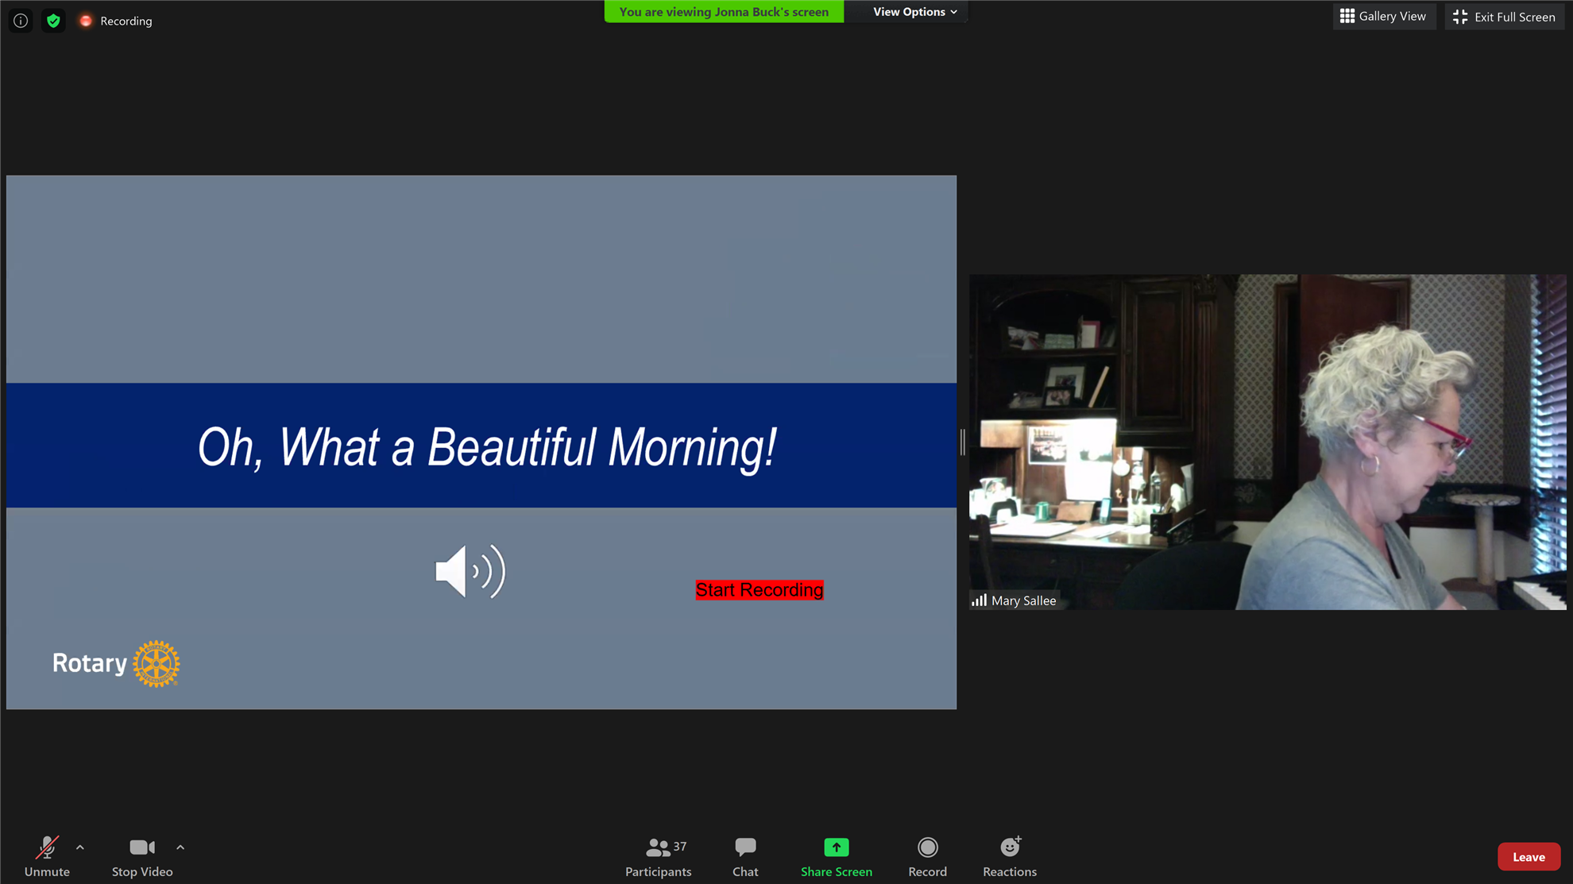The width and height of the screenshot is (1573, 884).
Task: Click the red Recording indicator
Action: [116, 21]
